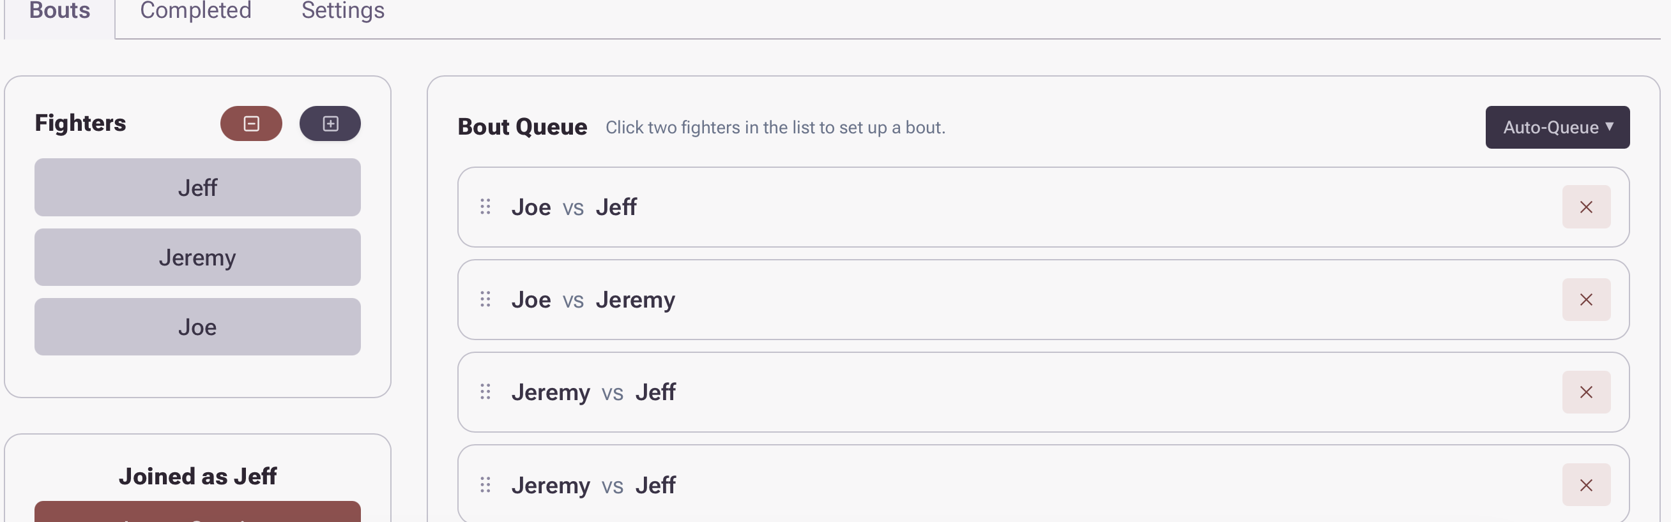
Task: Delete the last Jeremy vs Jeff bout
Action: [1585, 485]
